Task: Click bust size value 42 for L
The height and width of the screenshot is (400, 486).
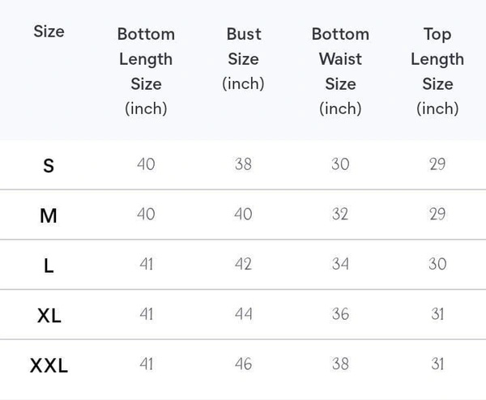Action: click(243, 264)
